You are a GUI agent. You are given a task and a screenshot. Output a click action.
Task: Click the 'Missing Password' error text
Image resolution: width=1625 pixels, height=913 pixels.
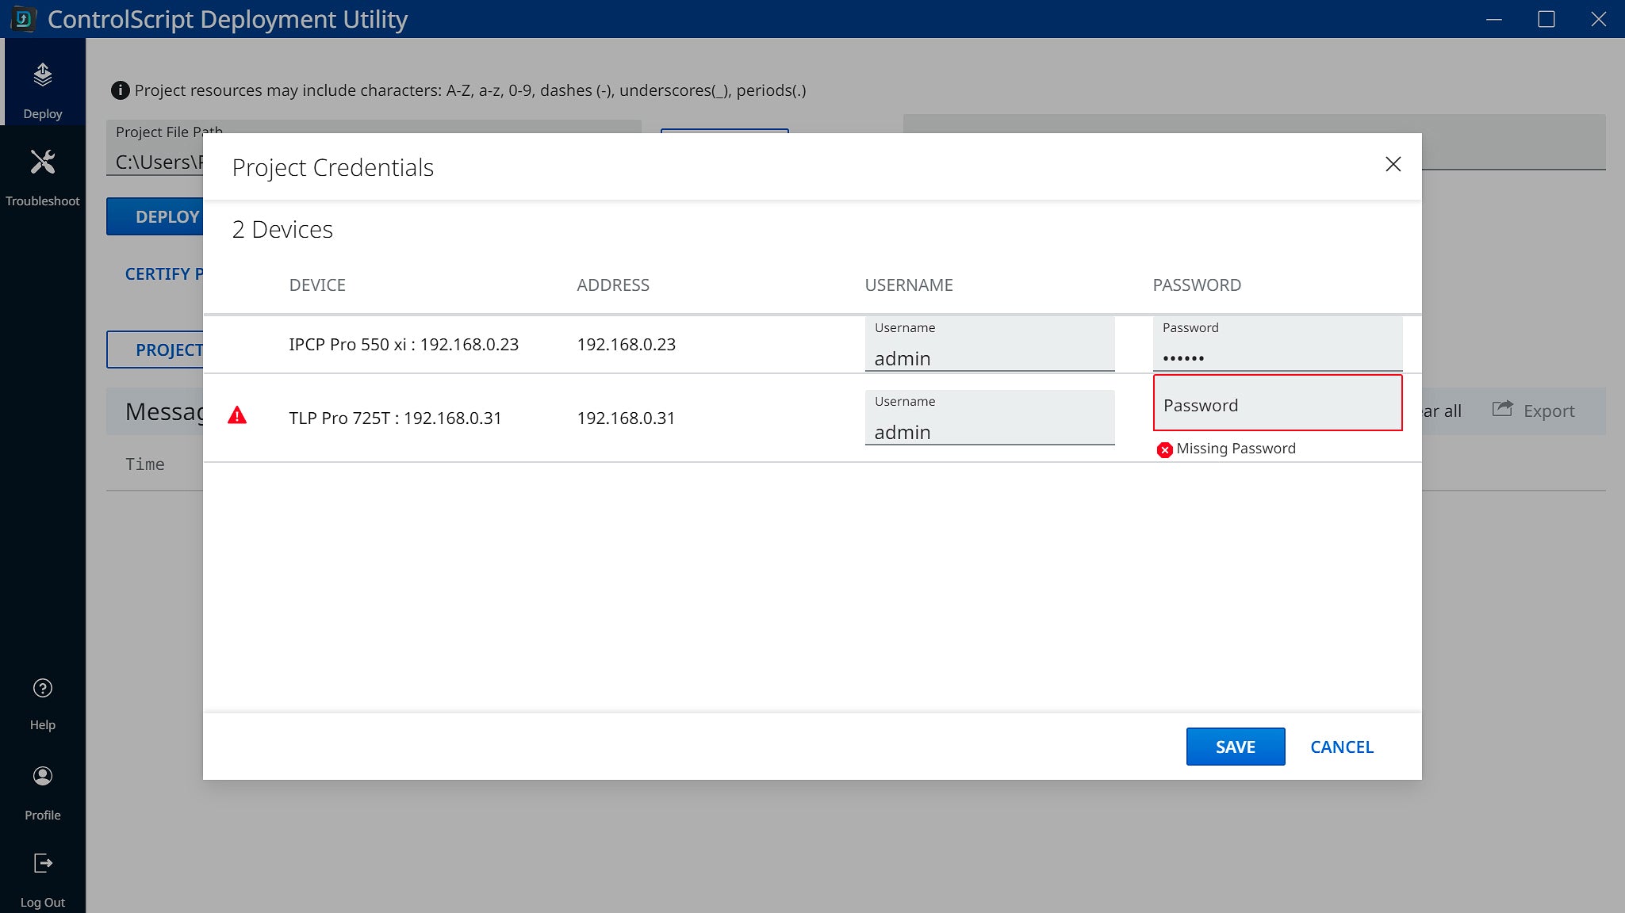coord(1236,449)
